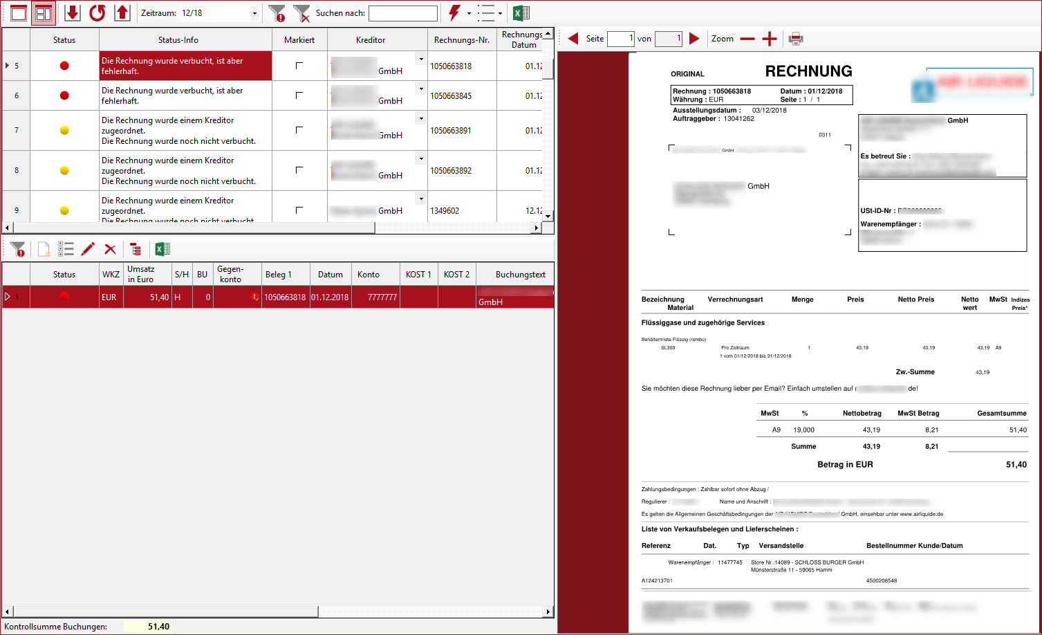Screen dimensions: 1042x635
Task: Click the Suchen nach search field
Action: pyautogui.click(x=402, y=13)
